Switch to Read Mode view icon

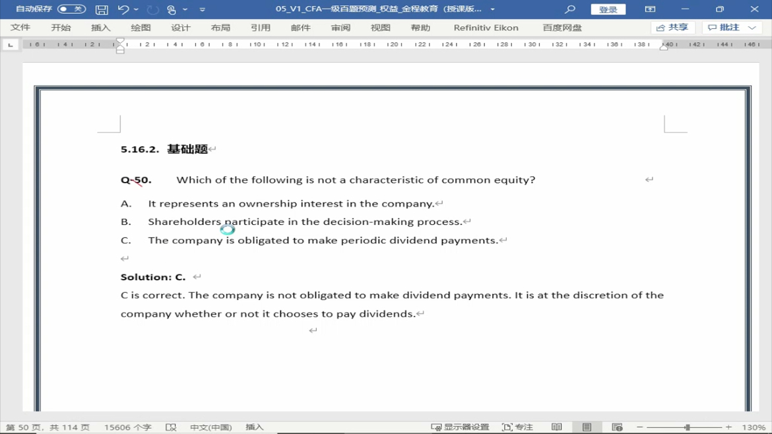tap(557, 427)
